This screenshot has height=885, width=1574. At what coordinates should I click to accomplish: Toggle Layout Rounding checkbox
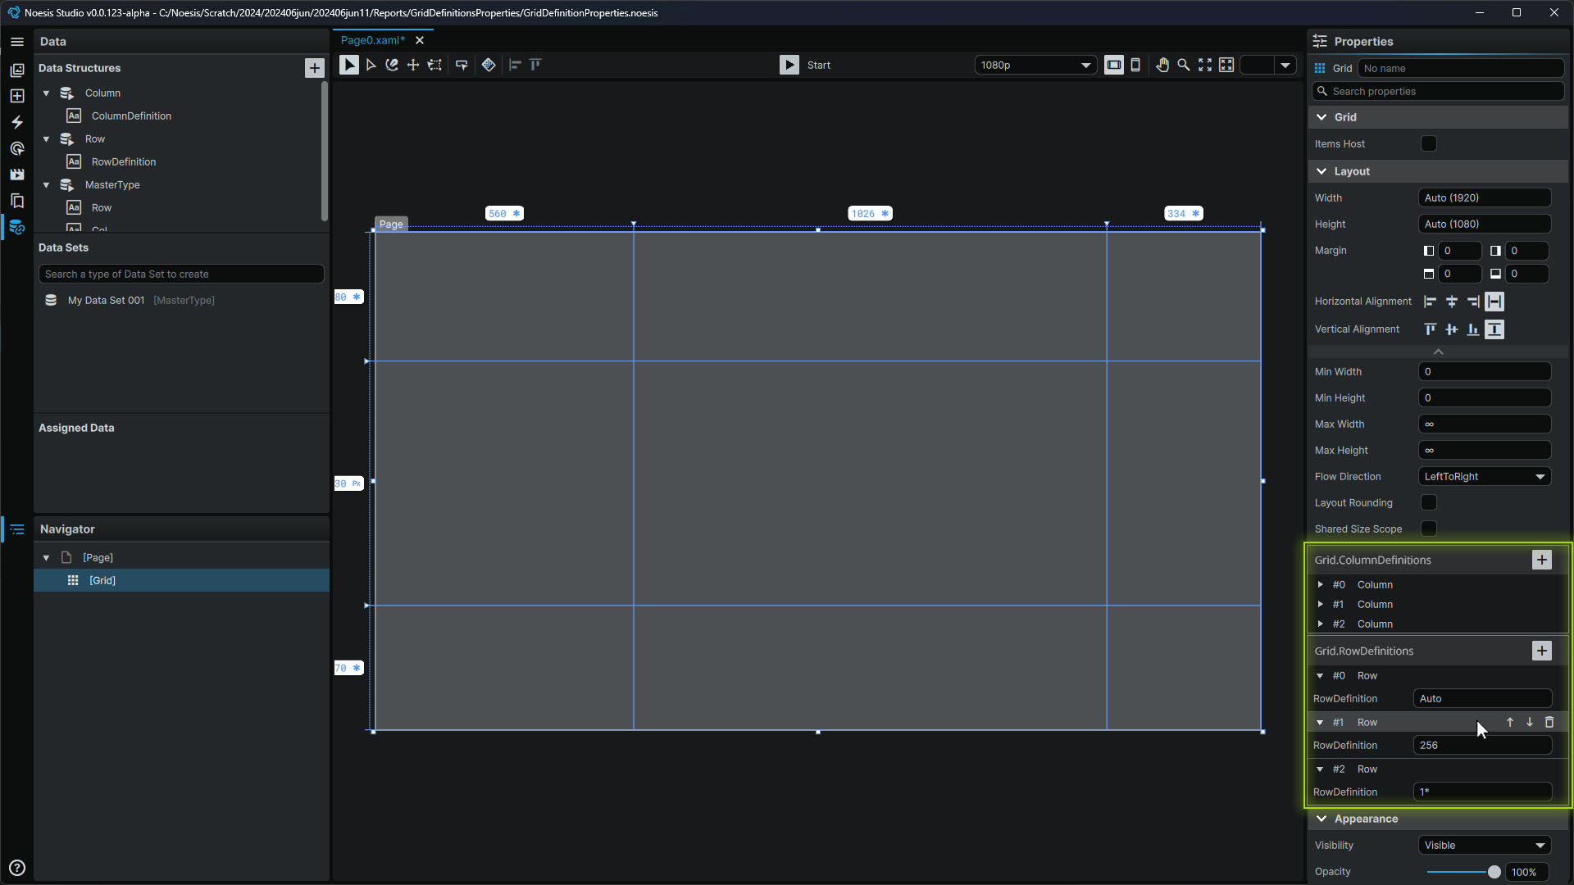(1428, 502)
